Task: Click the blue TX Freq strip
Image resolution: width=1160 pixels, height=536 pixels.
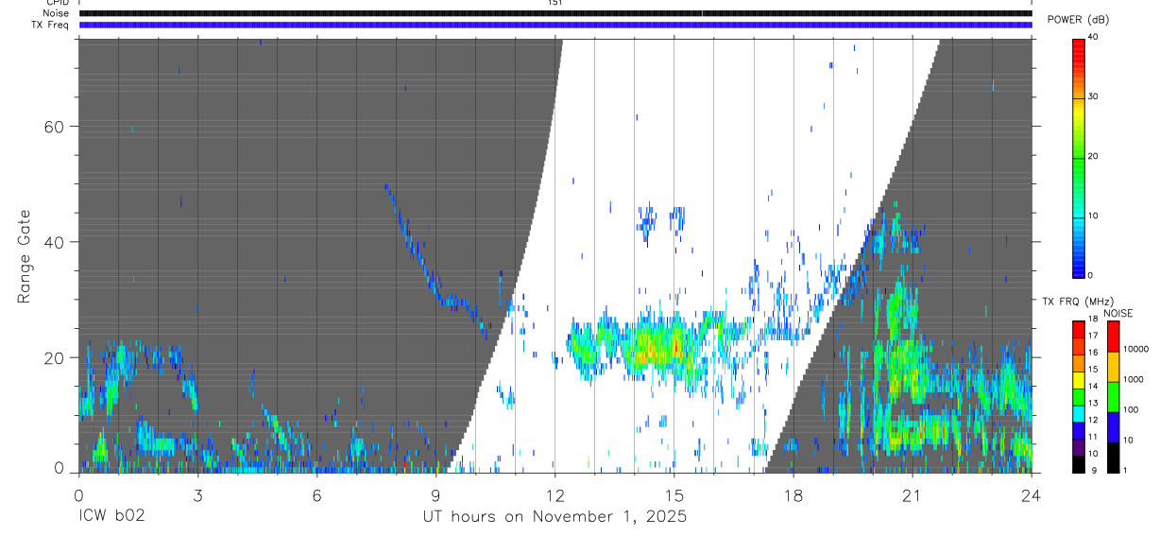Action: click(555, 25)
